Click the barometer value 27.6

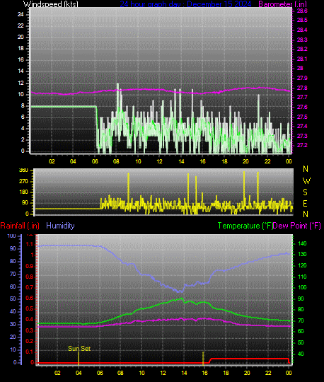point(302,107)
